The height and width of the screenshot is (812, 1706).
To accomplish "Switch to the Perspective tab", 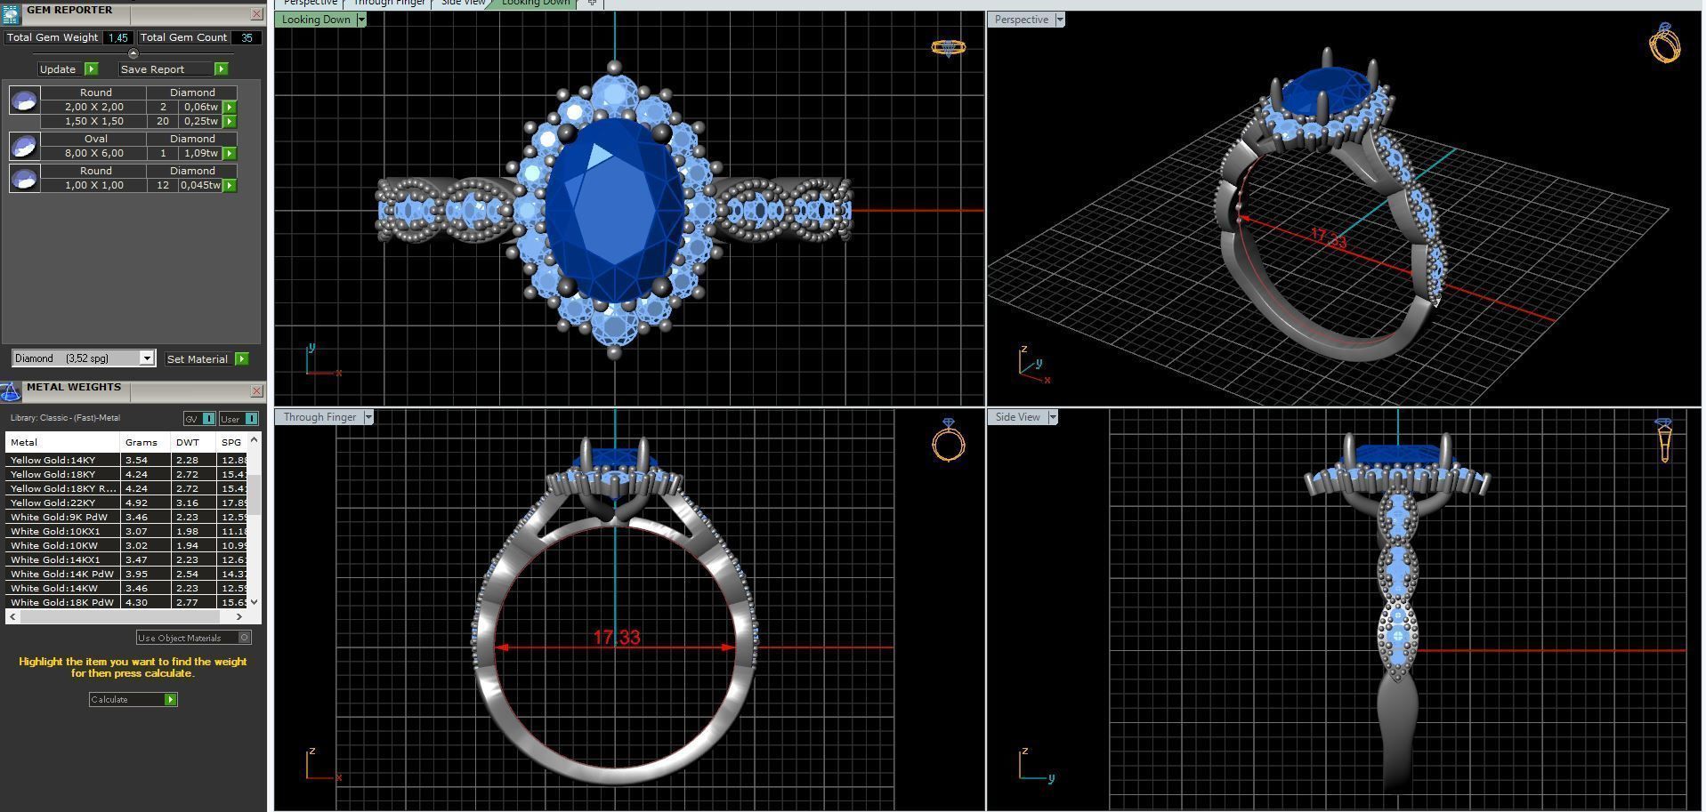I will (x=310, y=3).
